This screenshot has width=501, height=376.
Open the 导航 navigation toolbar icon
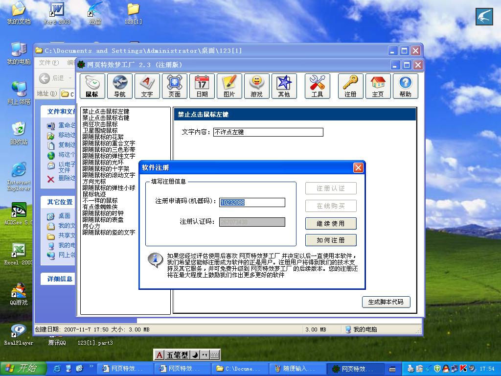point(119,86)
